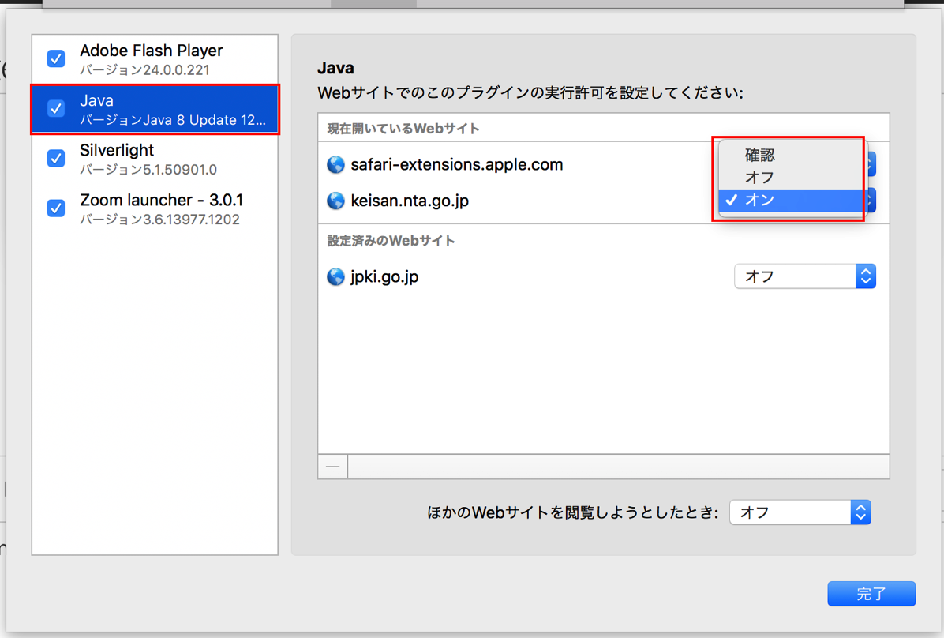This screenshot has height=638, width=944.
Task: Select the safari-extensions.apple.com row
Action: (x=603, y=164)
